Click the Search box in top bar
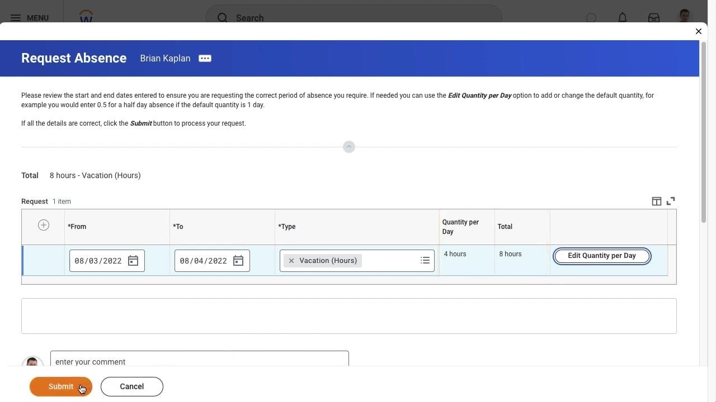This screenshot has height=402, width=716. coord(354,18)
